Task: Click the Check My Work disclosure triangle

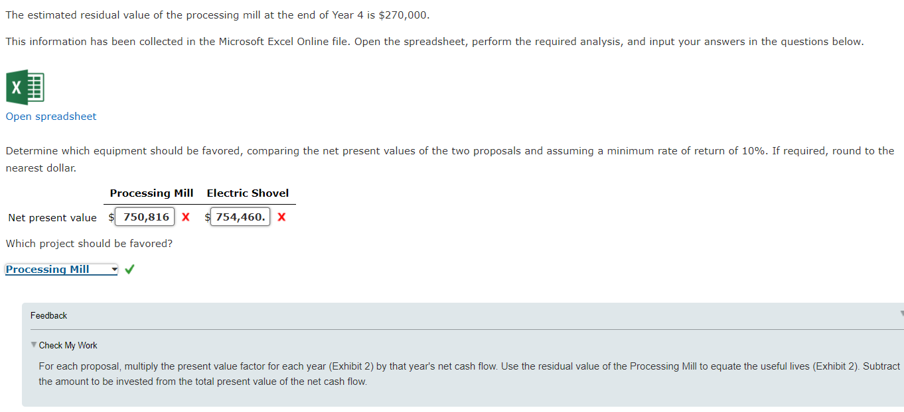Action: [34, 345]
